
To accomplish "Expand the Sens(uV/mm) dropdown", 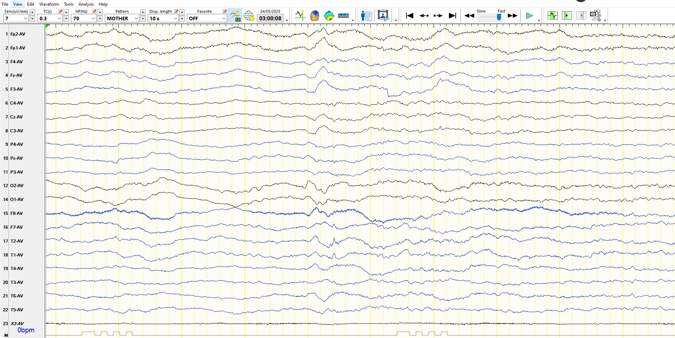I will [x=25, y=19].
